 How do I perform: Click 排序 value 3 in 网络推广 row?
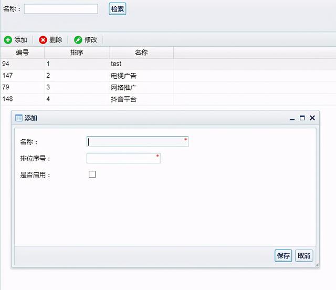click(x=48, y=87)
